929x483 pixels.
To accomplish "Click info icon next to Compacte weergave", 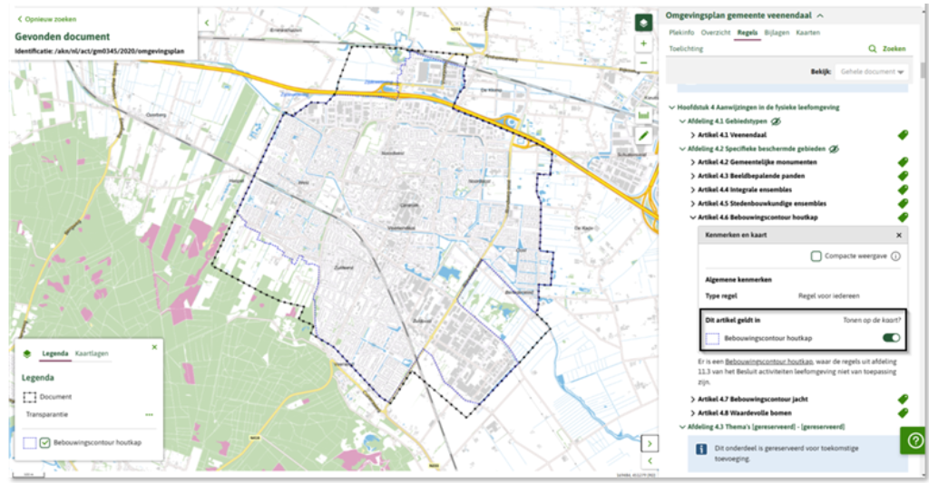I will click(x=895, y=256).
